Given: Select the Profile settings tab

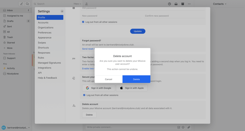Looking at the screenshot, I should tap(50, 17).
